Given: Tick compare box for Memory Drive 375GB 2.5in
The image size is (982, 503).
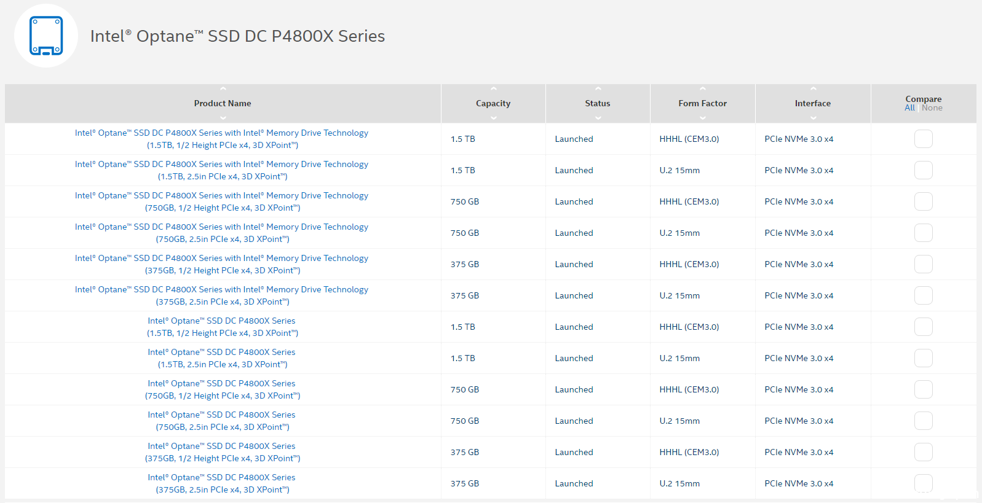Looking at the screenshot, I should coord(924,295).
